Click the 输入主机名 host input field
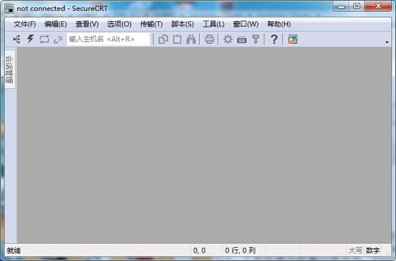The image size is (396, 261). tap(108, 40)
